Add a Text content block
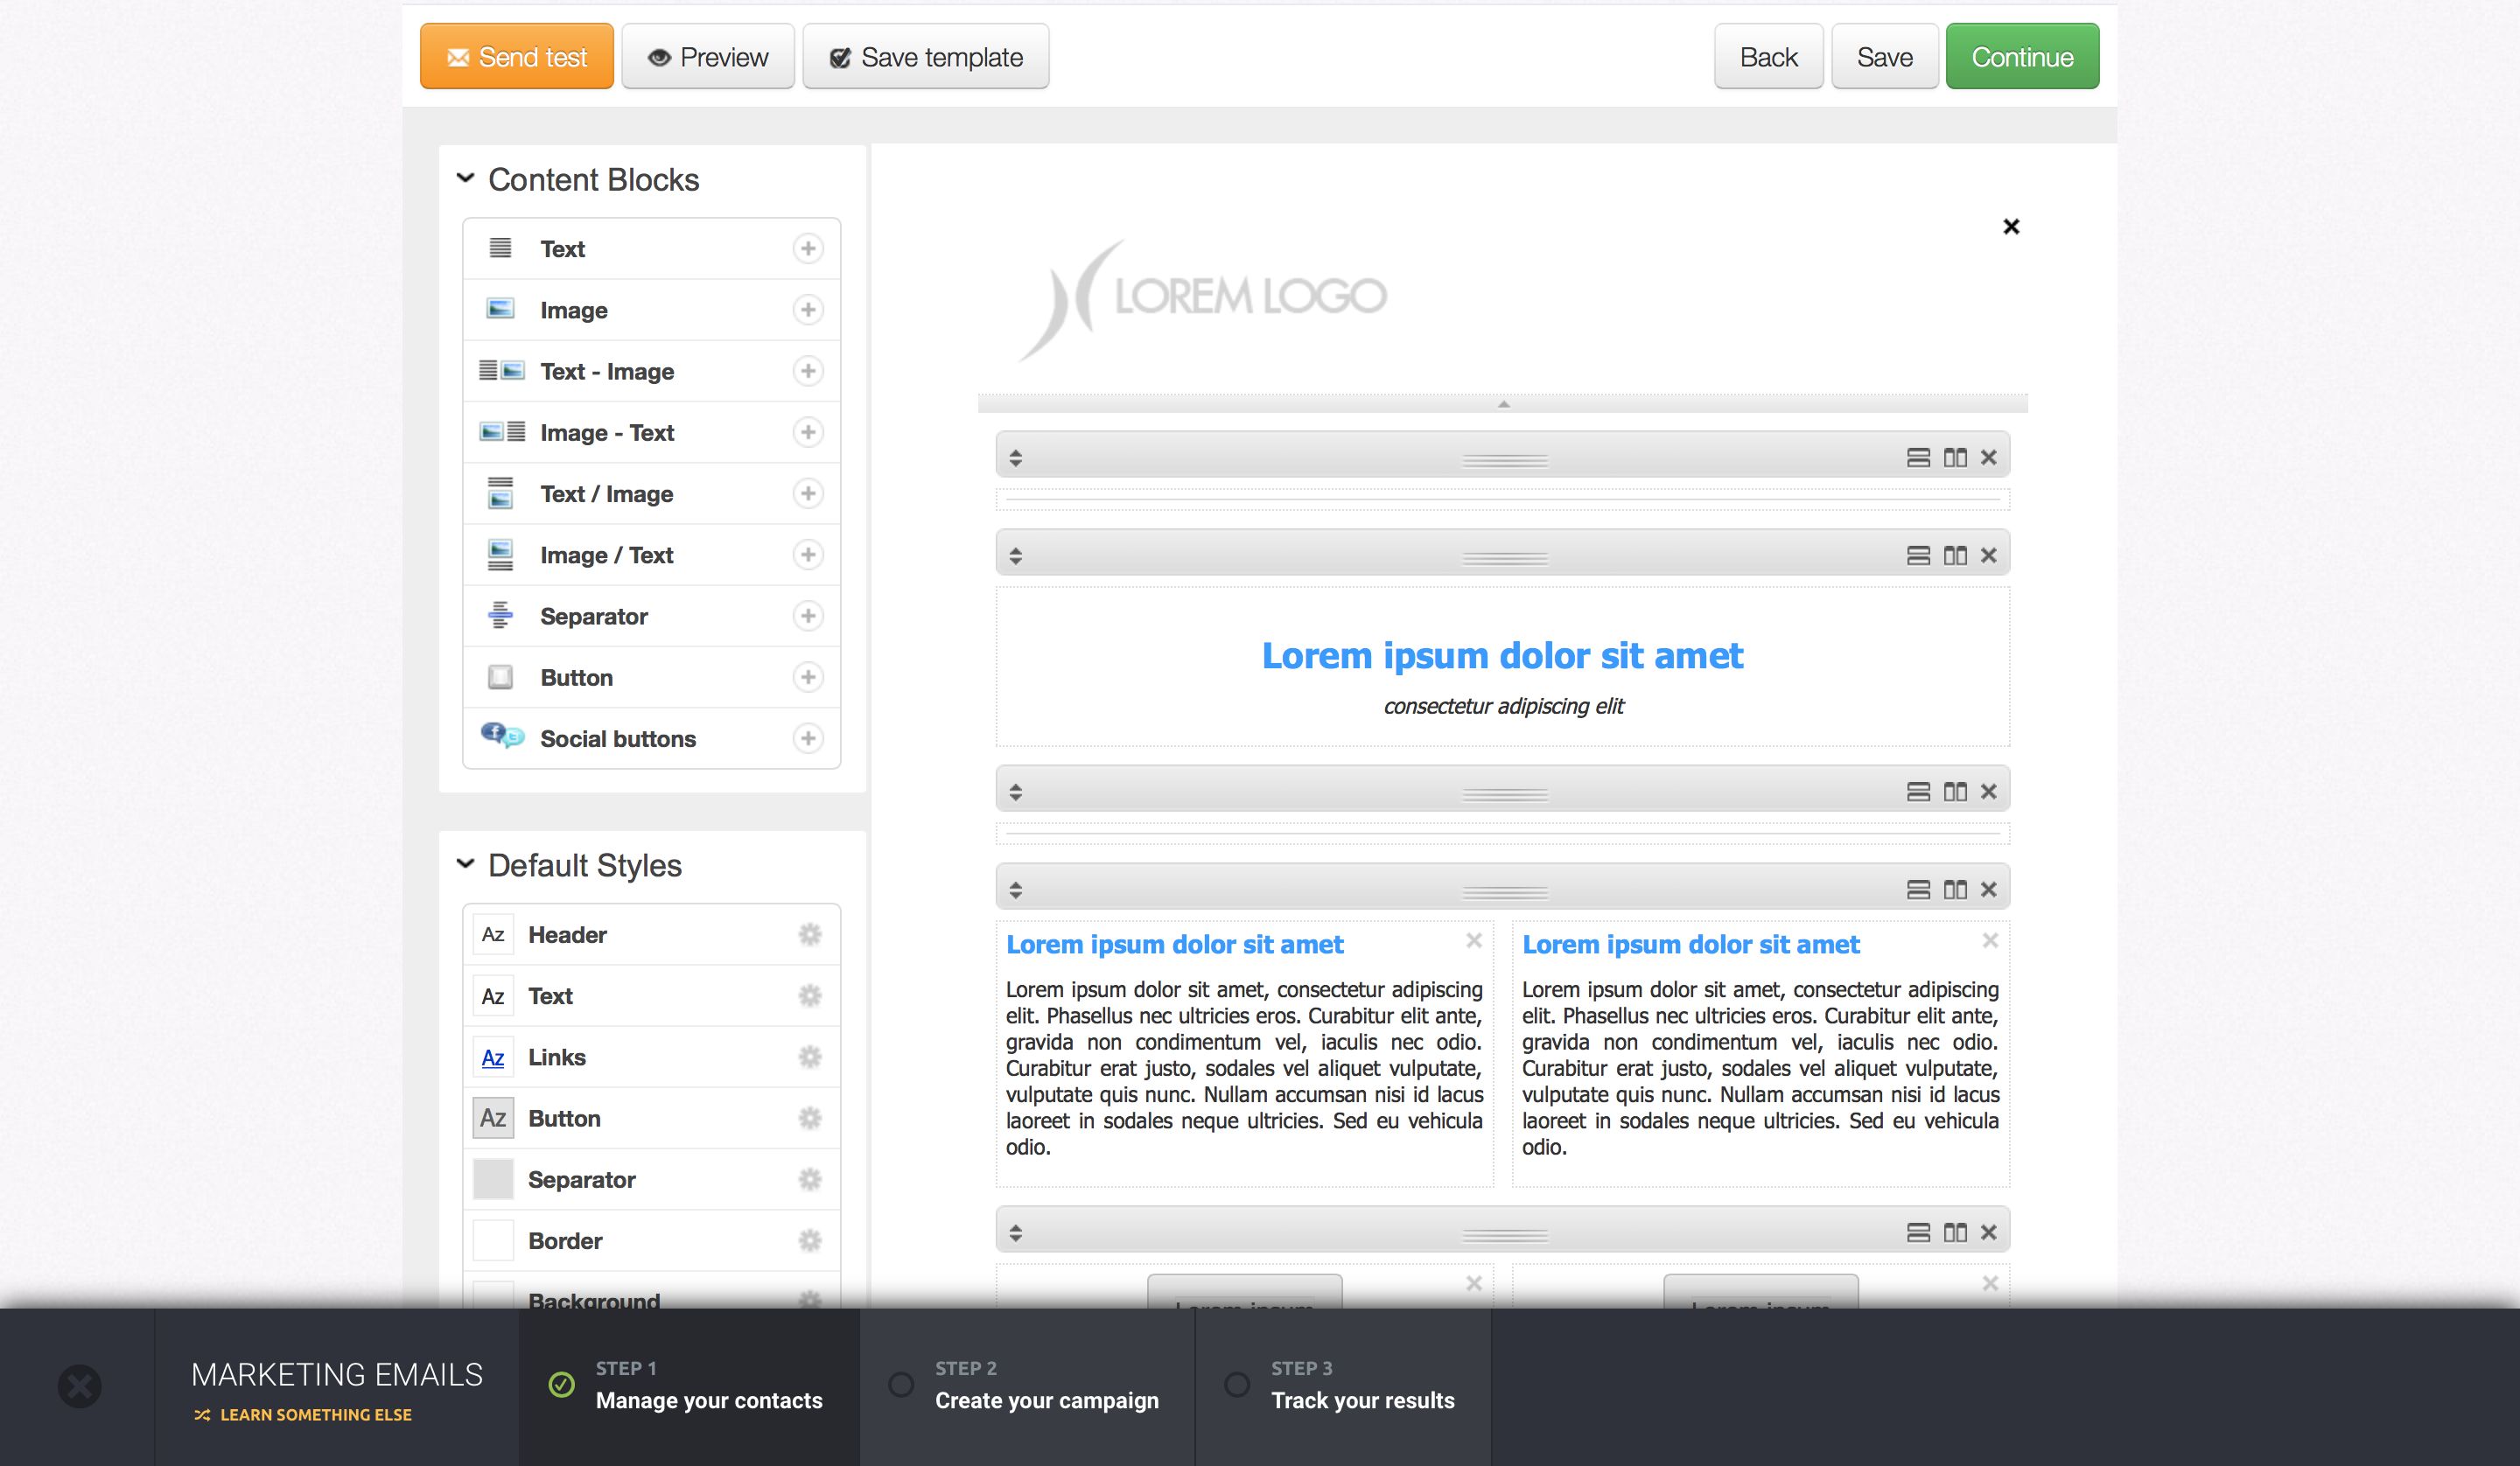This screenshot has height=1466, width=2520. tap(807, 248)
